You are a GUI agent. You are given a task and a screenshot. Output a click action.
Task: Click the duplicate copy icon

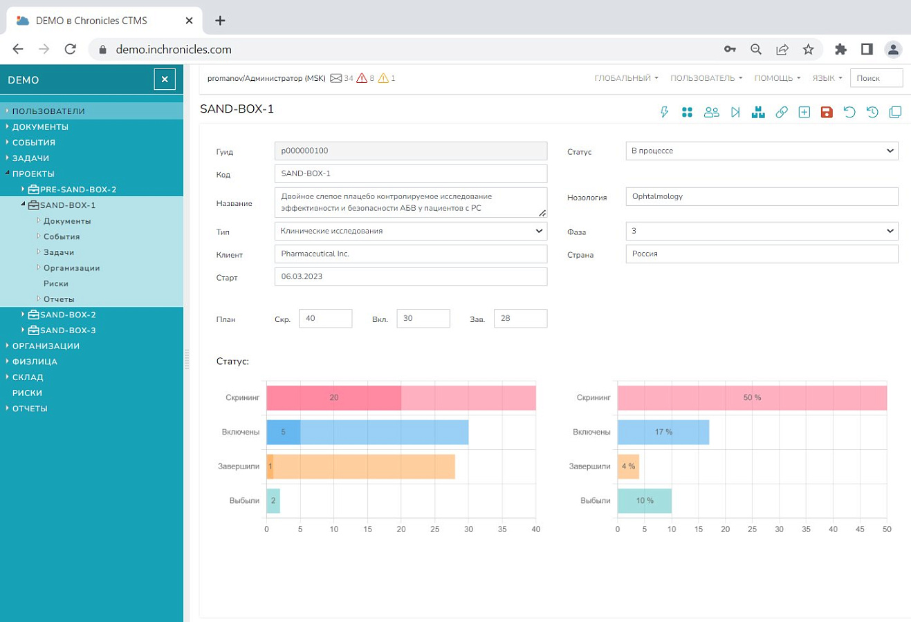point(895,112)
